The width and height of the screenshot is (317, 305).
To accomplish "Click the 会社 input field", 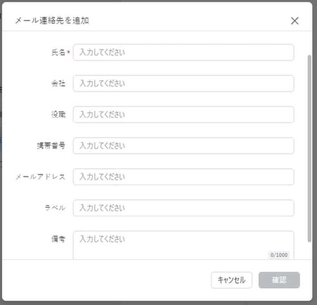I will click(183, 83).
